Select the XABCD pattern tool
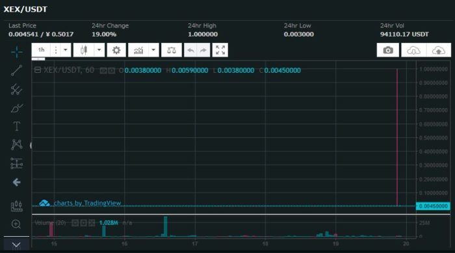 16,144
